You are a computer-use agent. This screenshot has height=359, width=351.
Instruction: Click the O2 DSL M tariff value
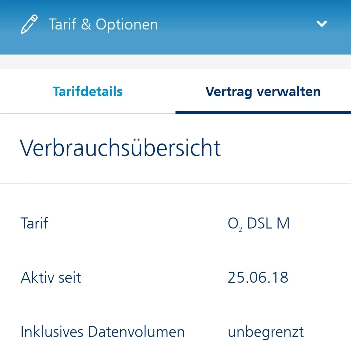pyautogui.click(x=259, y=223)
